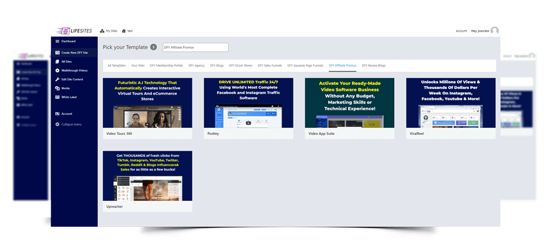556x249 pixels.
Task: Click the home icon beside test
Action: click(124, 31)
